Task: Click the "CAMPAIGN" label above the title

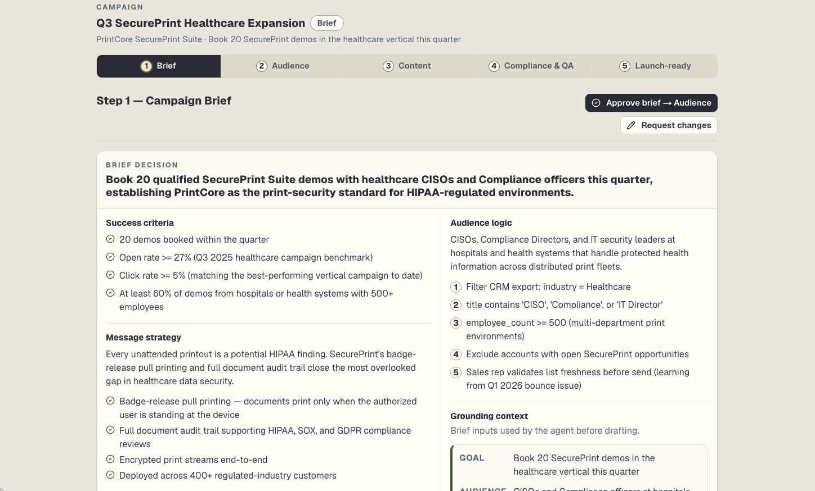Action: [x=120, y=7]
